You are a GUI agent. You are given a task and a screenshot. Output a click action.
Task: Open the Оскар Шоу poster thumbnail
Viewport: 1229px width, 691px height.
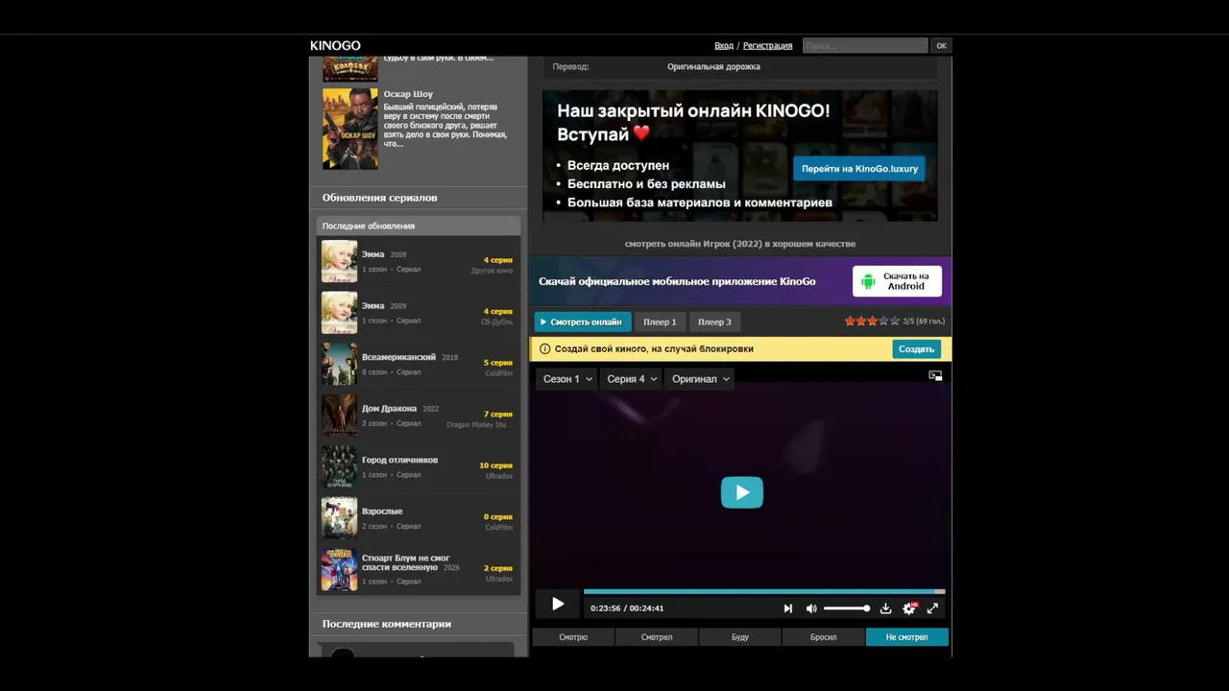[350, 129]
